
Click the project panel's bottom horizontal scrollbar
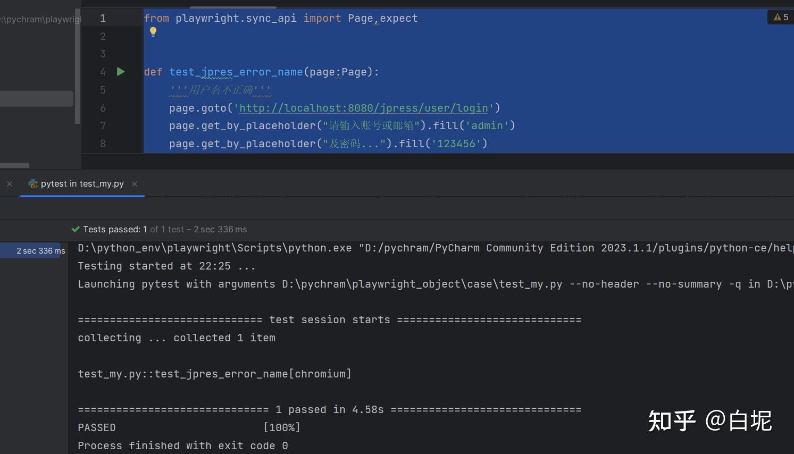pos(14,165)
